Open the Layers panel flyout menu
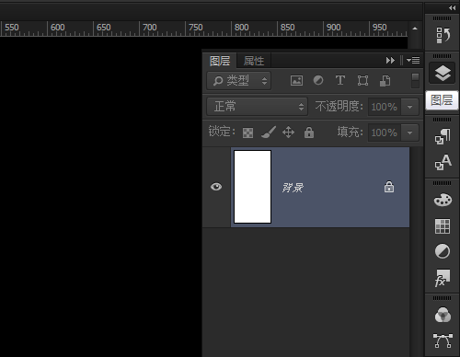Image resolution: width=460 pixels, height=357 pixels. (413, 61)
